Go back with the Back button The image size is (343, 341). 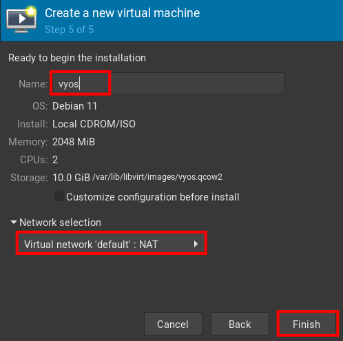coord(240,324)
